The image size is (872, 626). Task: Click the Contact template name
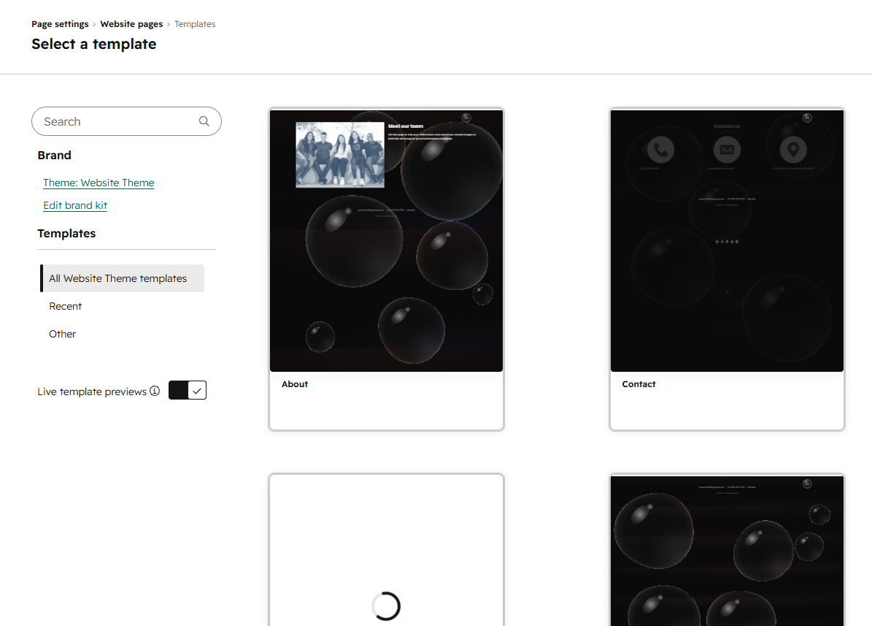[638, 384]
